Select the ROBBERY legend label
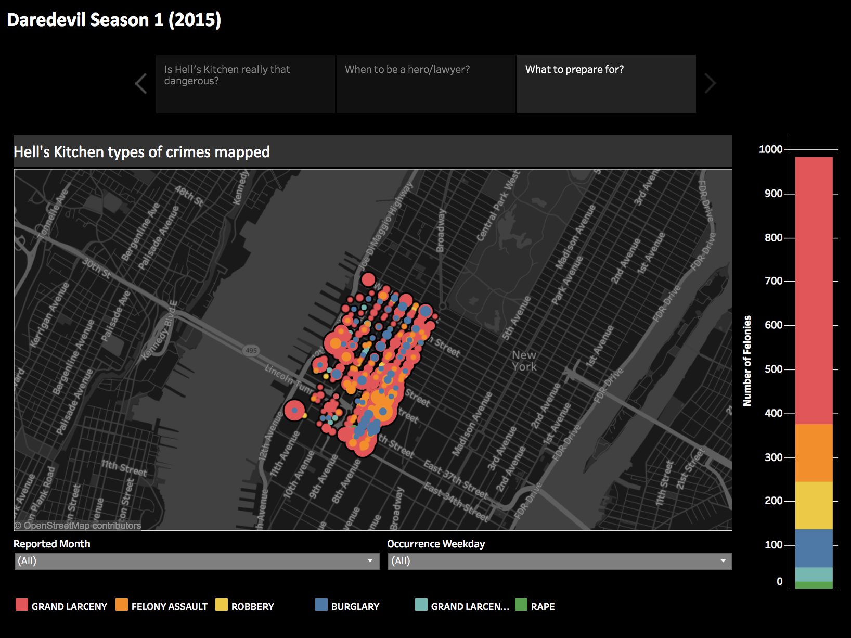This screenshot has height=638, width=851. coord(253,607)
